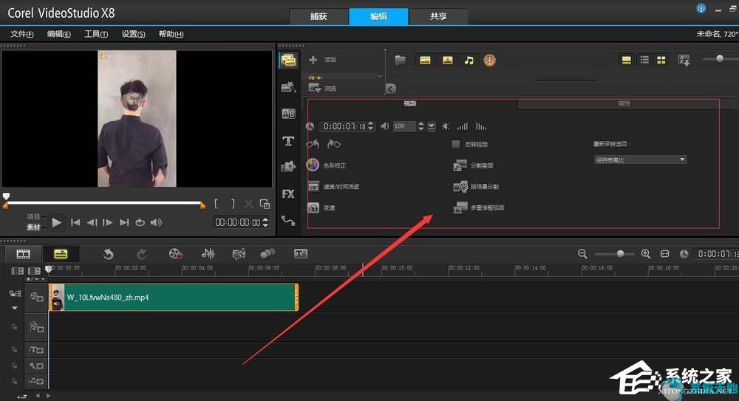
Task: Open the Transition (AB) library
Action: [288, 114]
